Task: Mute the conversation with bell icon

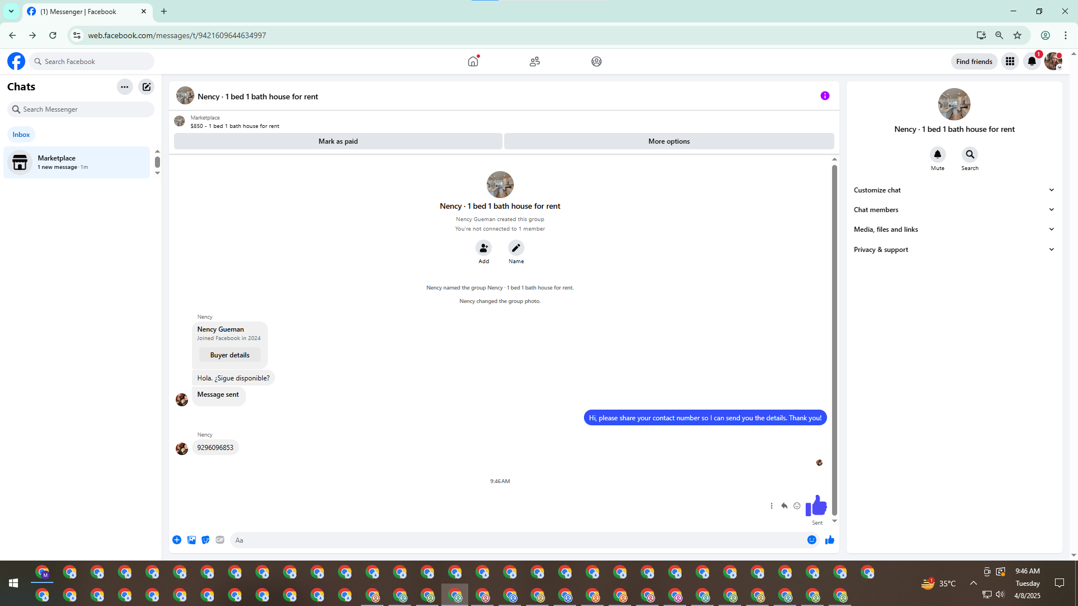Action: [x=937, y=154]
